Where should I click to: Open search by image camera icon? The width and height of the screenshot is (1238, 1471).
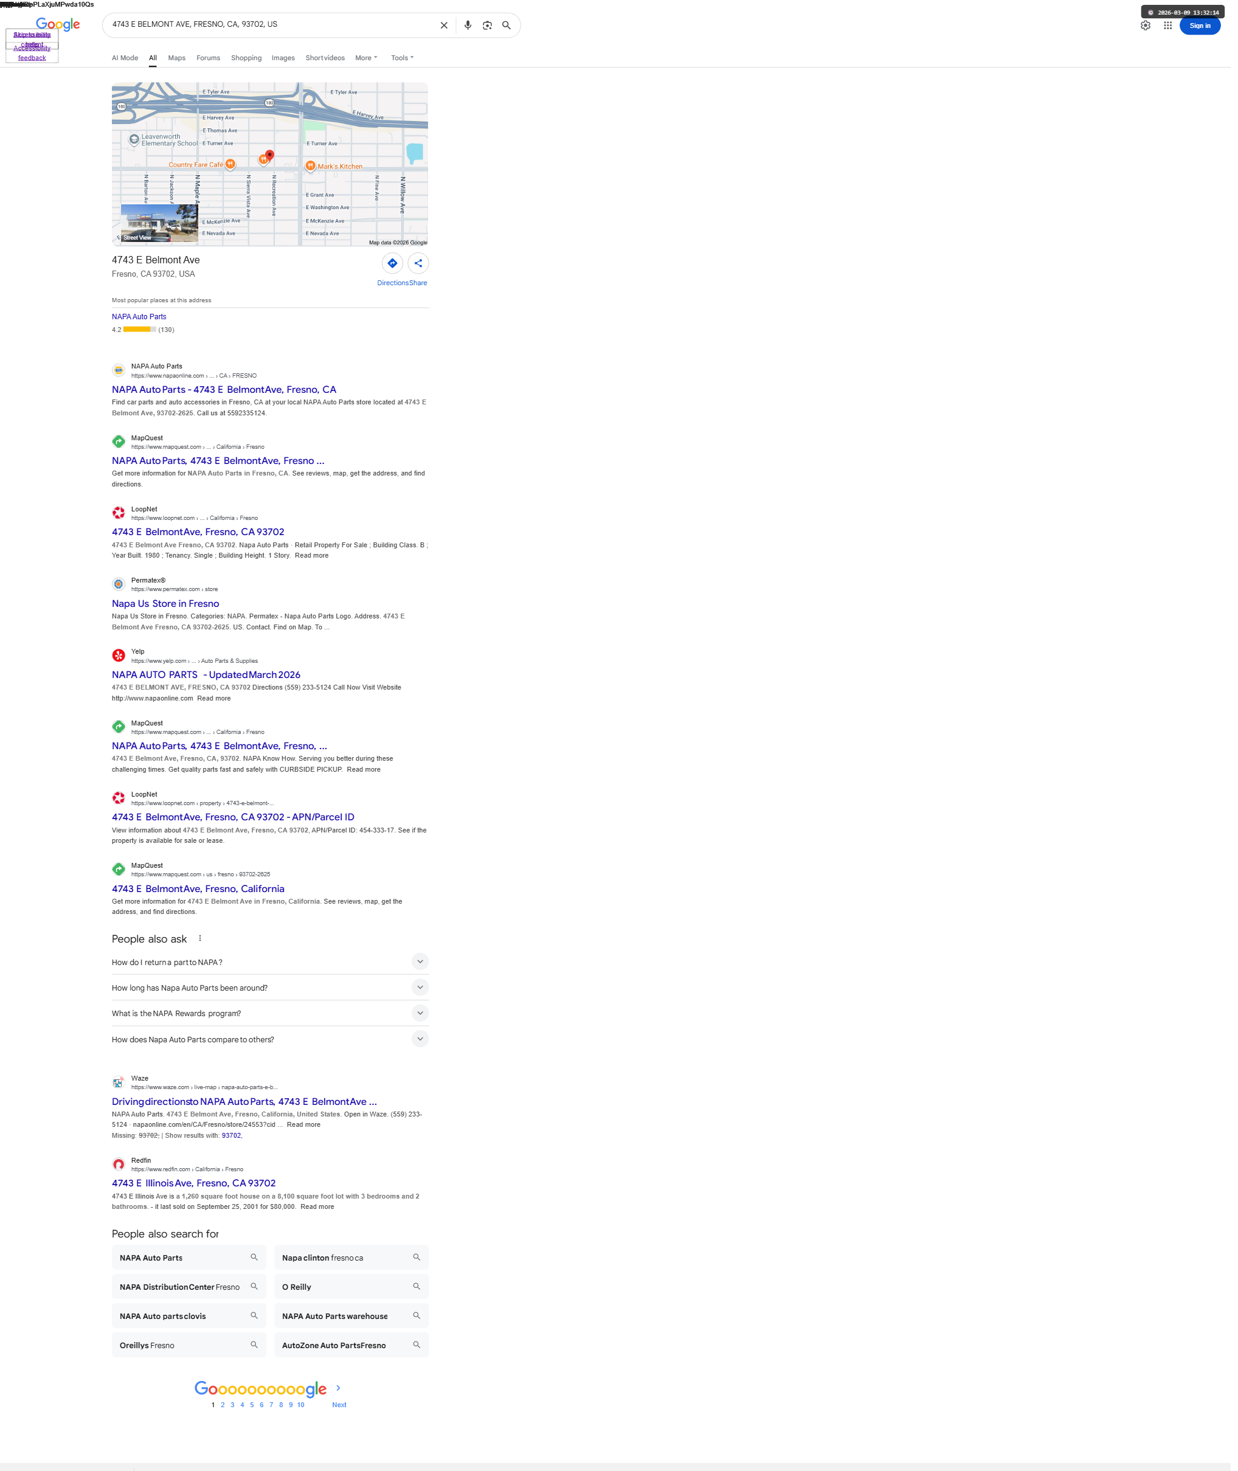click(487, 26)
